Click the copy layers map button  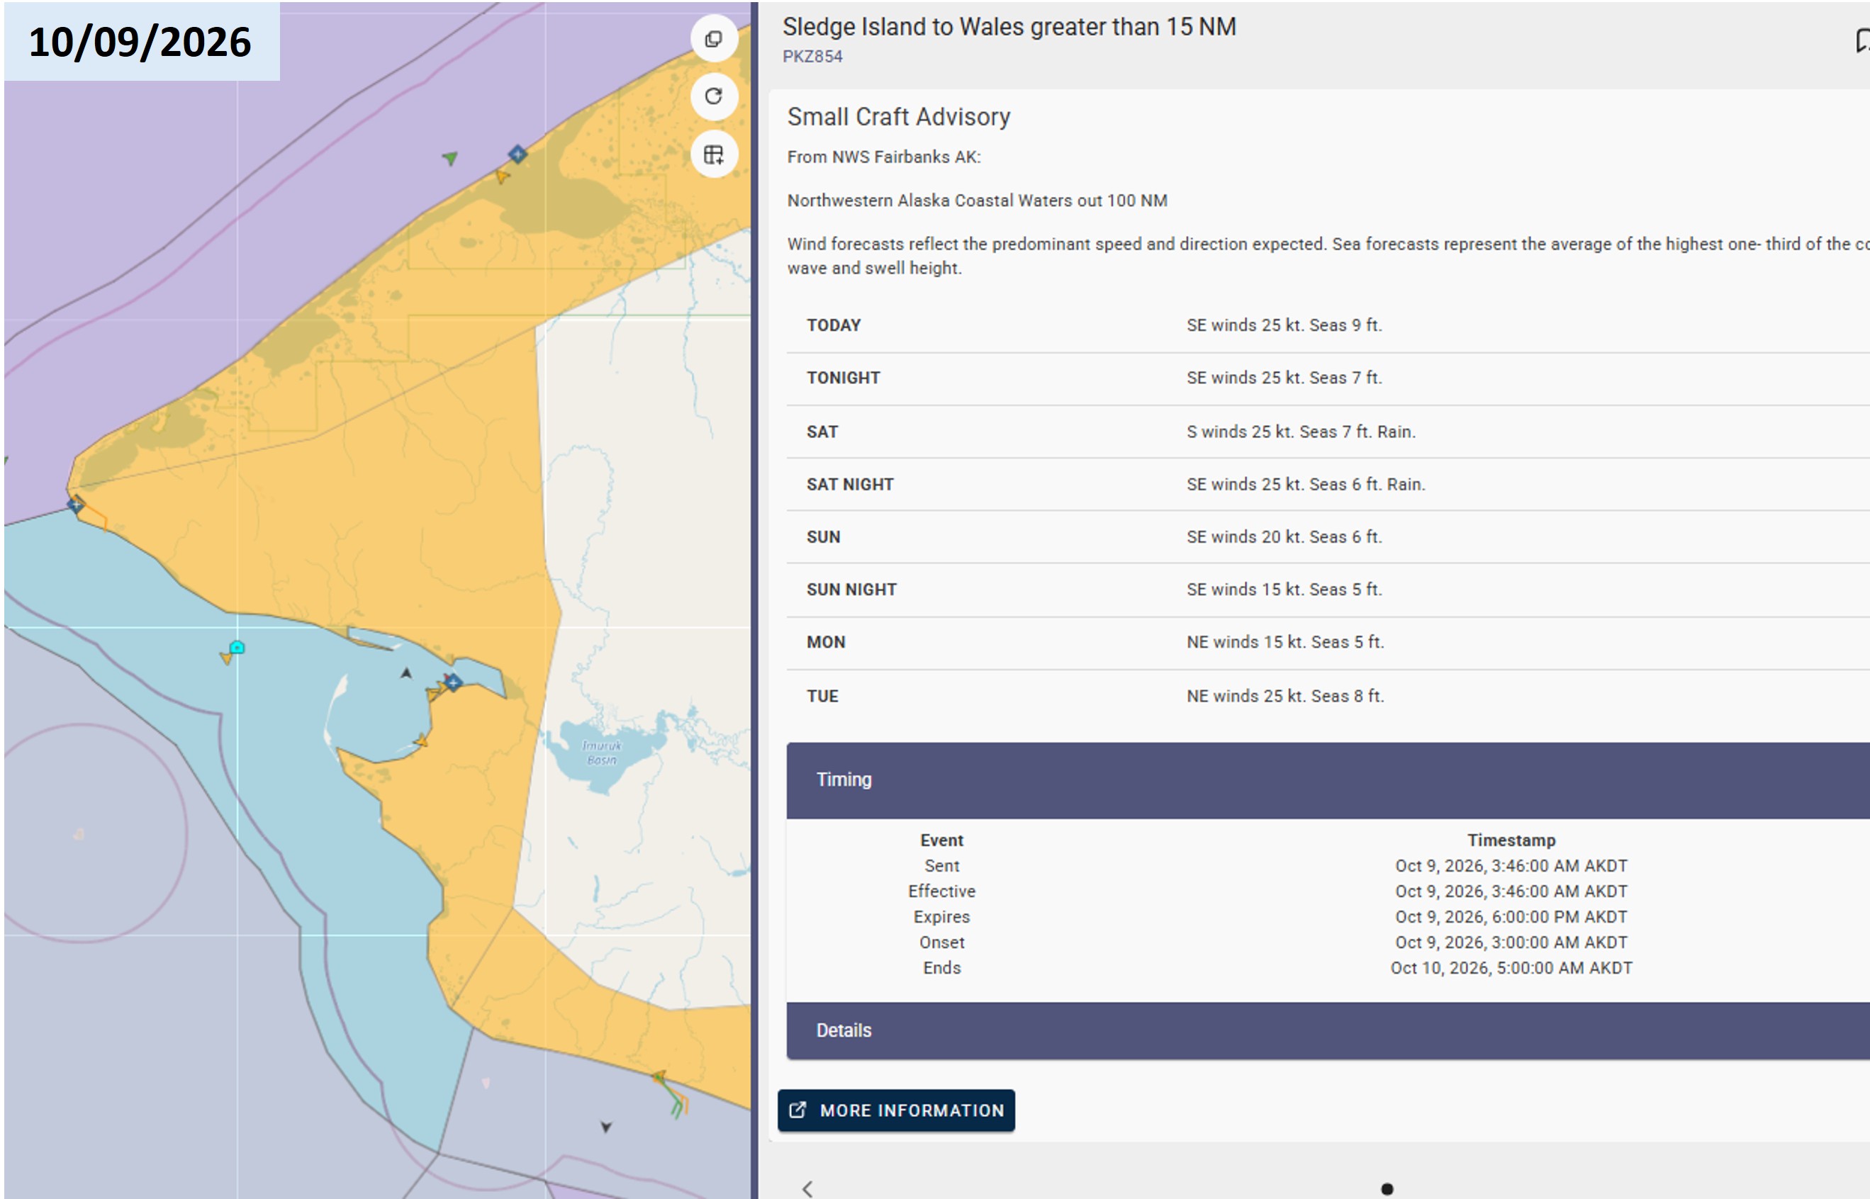[x=713, y=39]
